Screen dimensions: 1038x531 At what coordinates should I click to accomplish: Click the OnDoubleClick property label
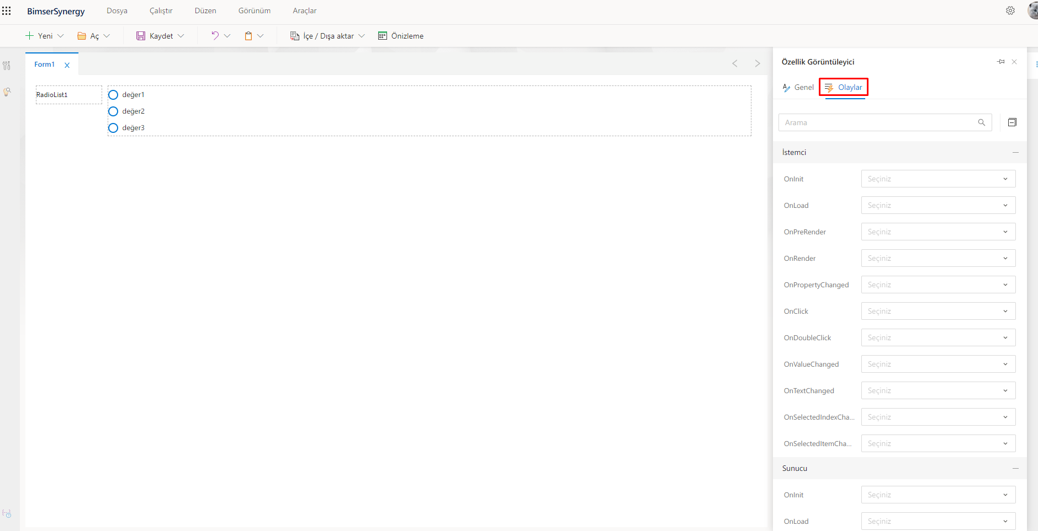point(807,338)
